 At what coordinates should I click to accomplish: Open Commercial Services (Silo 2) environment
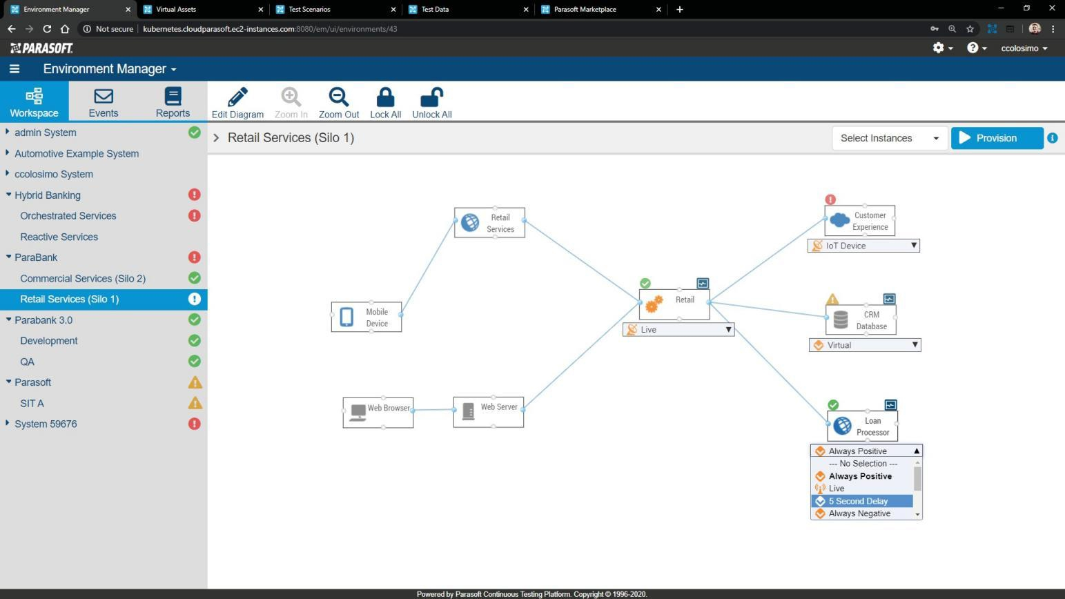[83, 278]
